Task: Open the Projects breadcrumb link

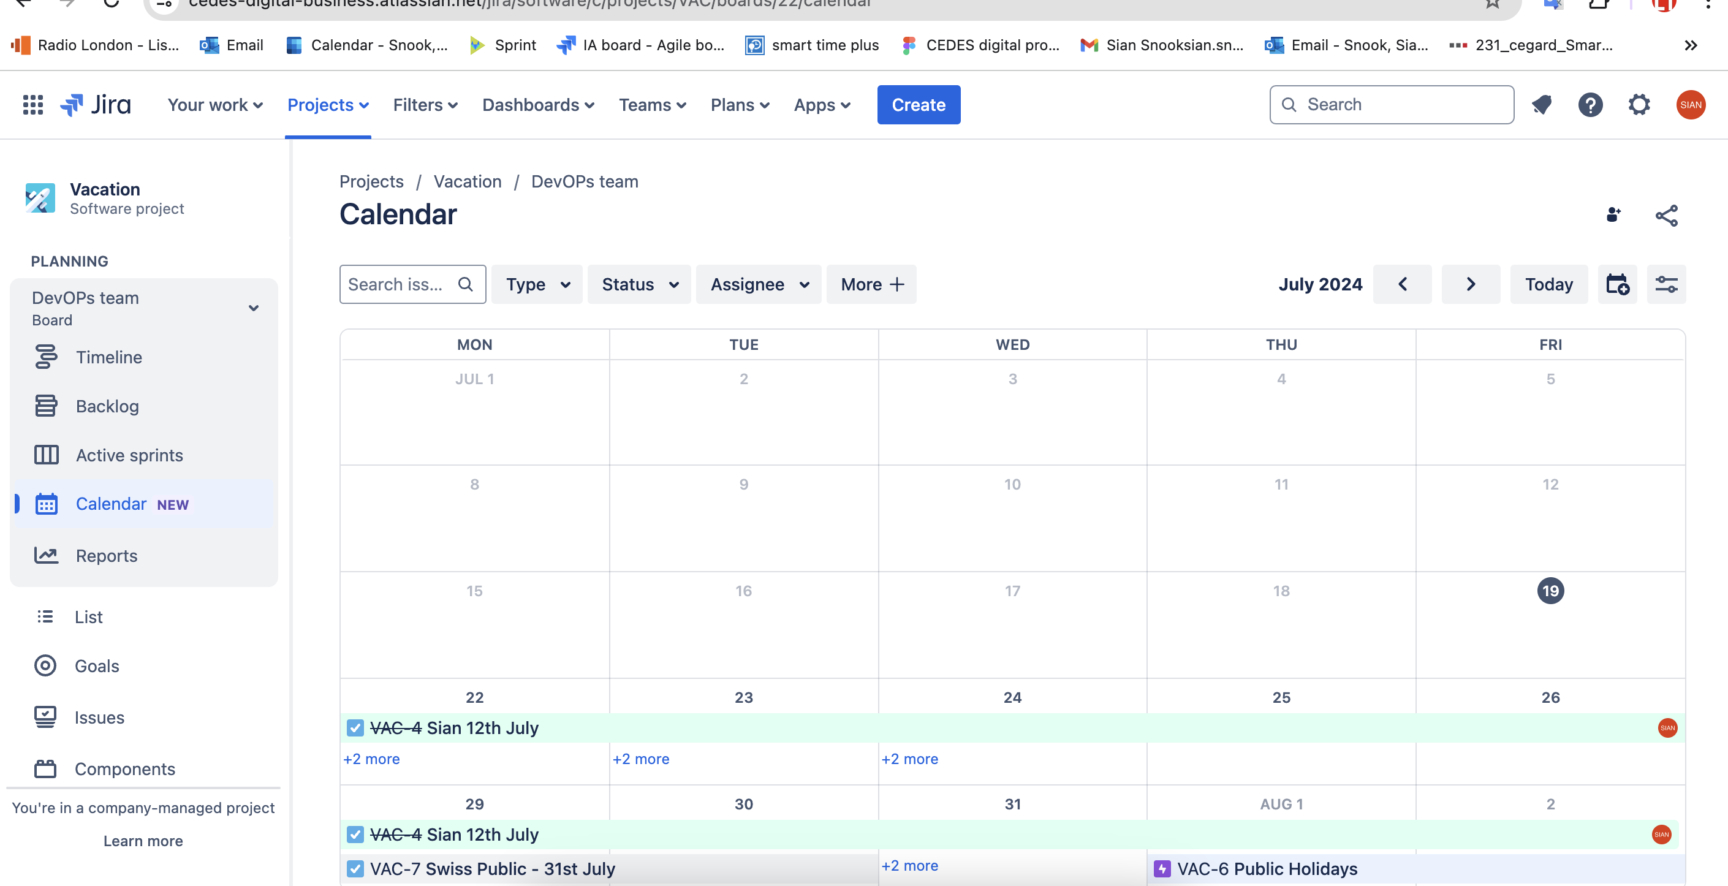Action: click(x=371, y=181)
